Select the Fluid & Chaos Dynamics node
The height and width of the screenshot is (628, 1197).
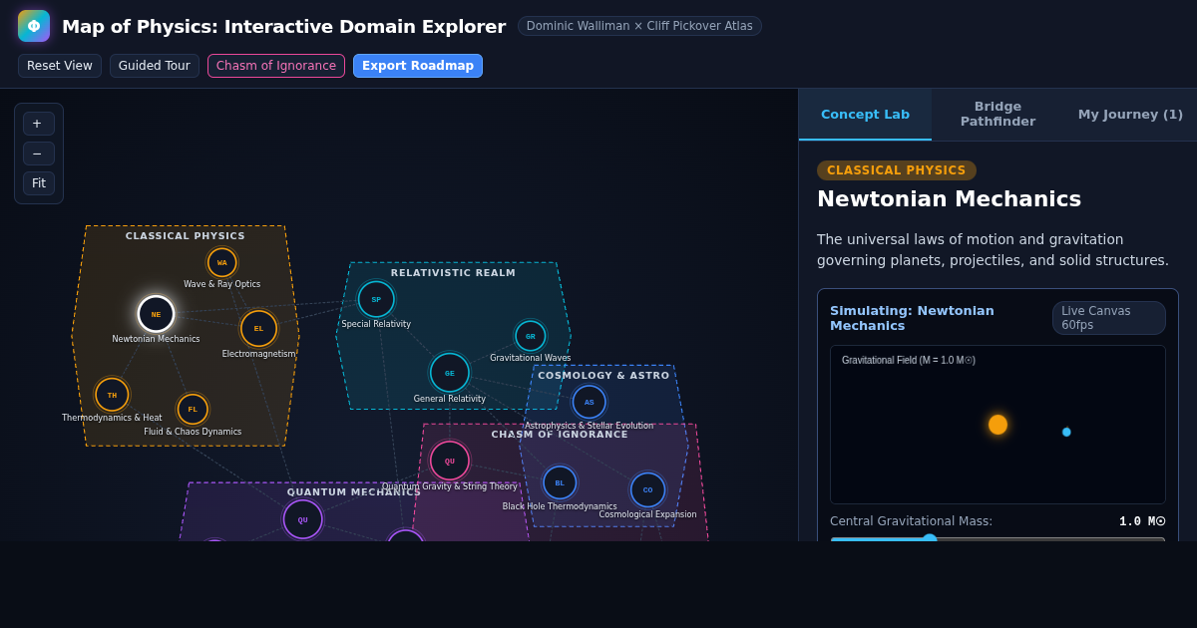tap(193, 409)
